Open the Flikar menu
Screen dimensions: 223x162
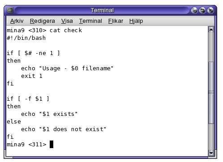click(116, 21)
